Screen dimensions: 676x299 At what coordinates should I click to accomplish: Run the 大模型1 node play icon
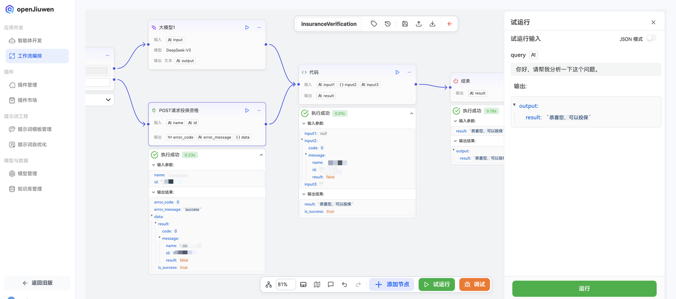[x=247, y=27]
